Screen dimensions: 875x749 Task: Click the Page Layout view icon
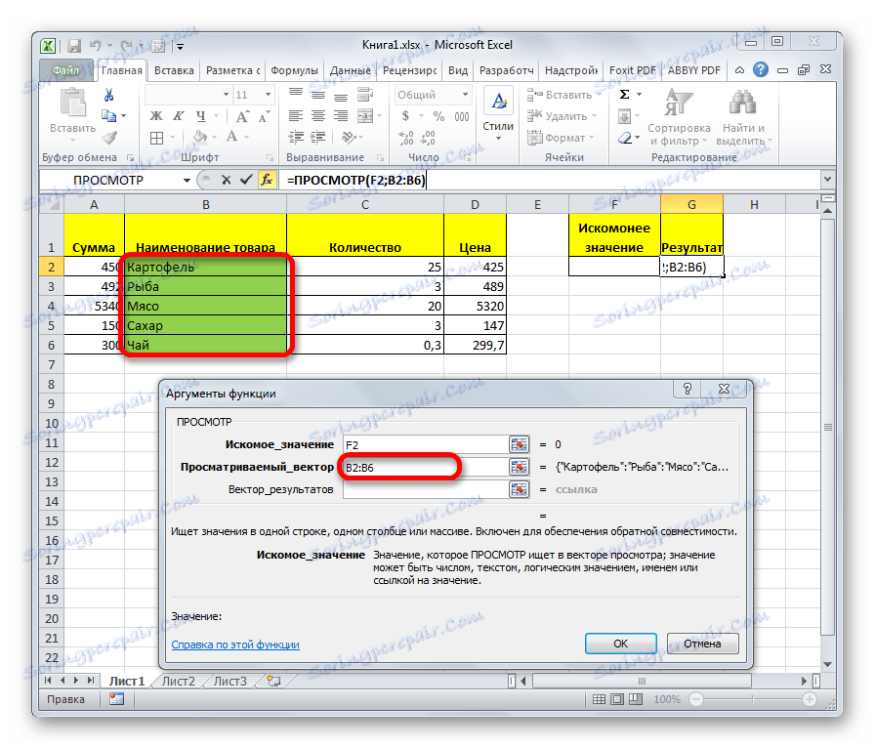tap(616, 699)
